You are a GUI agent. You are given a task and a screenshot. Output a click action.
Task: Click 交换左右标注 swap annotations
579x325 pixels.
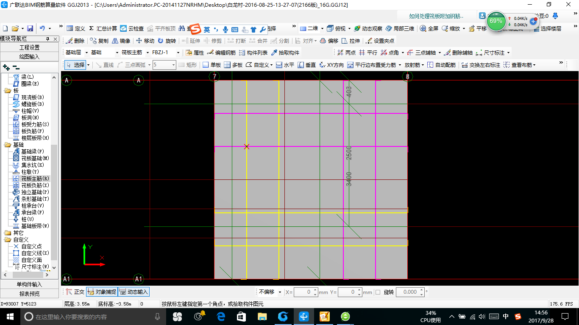(x=481, y=65)
